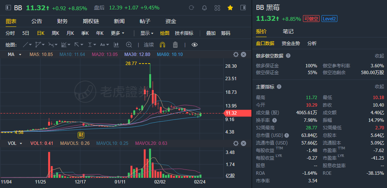The image size is (387, 188).
Task: Select the wave pattern drawing tool
Action: [x=51, y=45]
